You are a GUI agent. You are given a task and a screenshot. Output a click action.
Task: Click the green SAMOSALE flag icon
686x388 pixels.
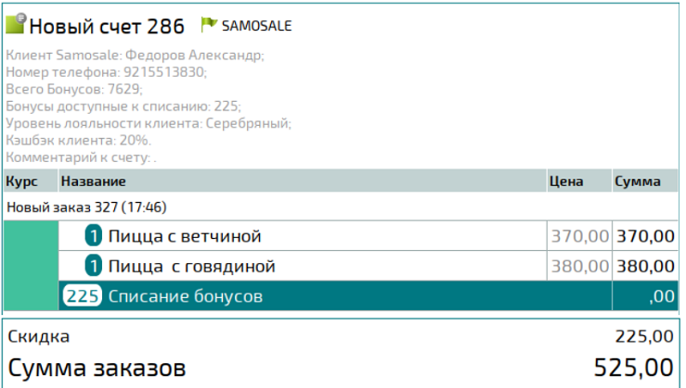(208, 25)
